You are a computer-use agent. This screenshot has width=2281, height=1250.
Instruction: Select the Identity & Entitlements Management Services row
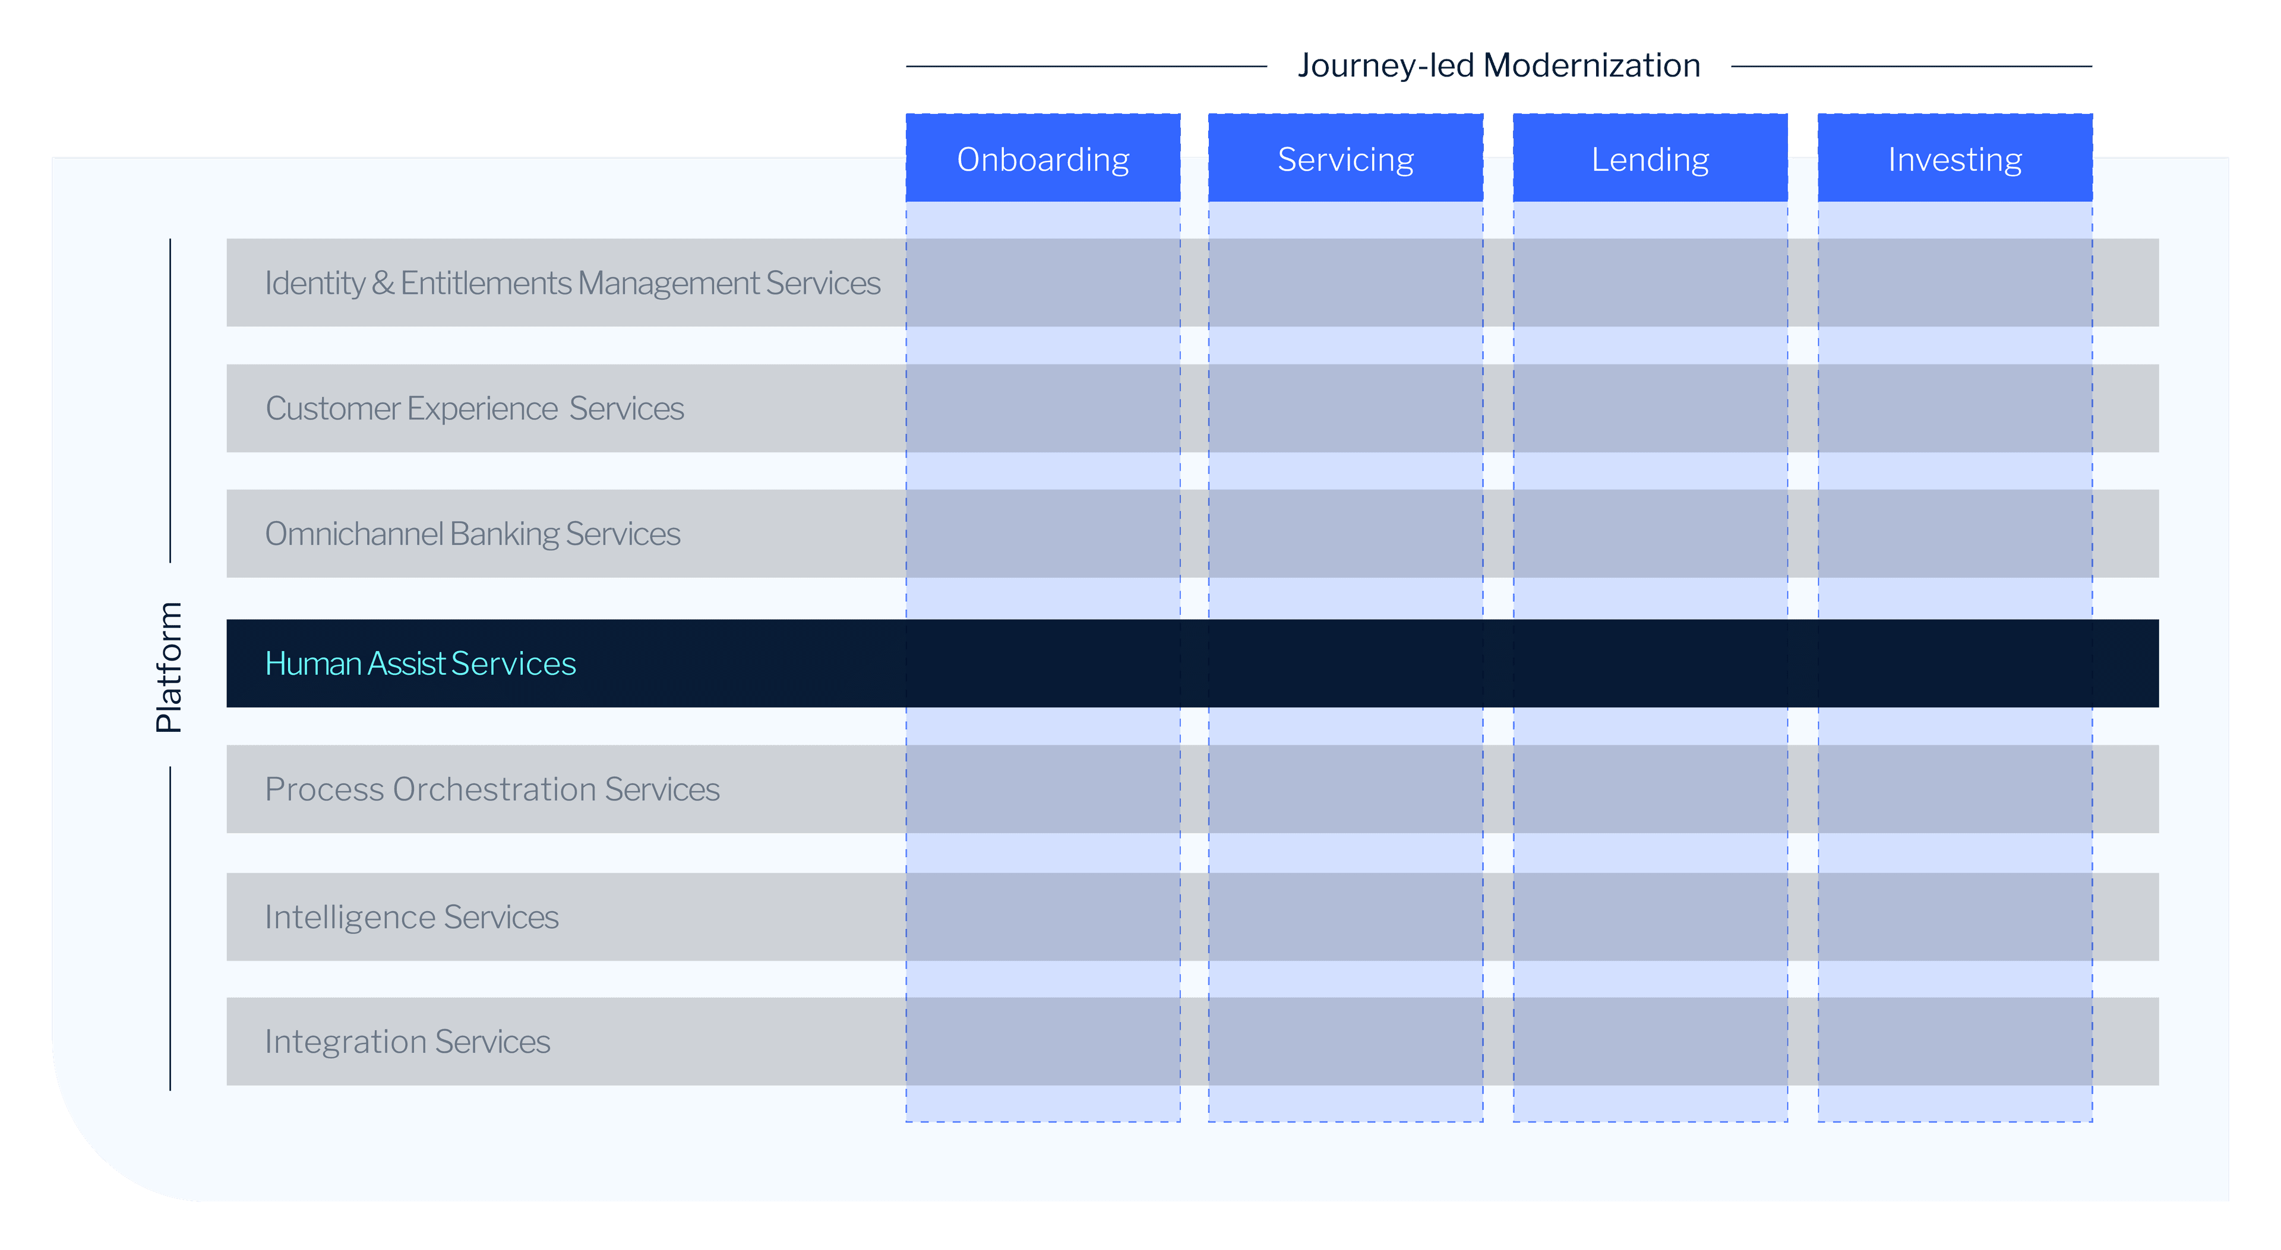(x=572, y=283)
